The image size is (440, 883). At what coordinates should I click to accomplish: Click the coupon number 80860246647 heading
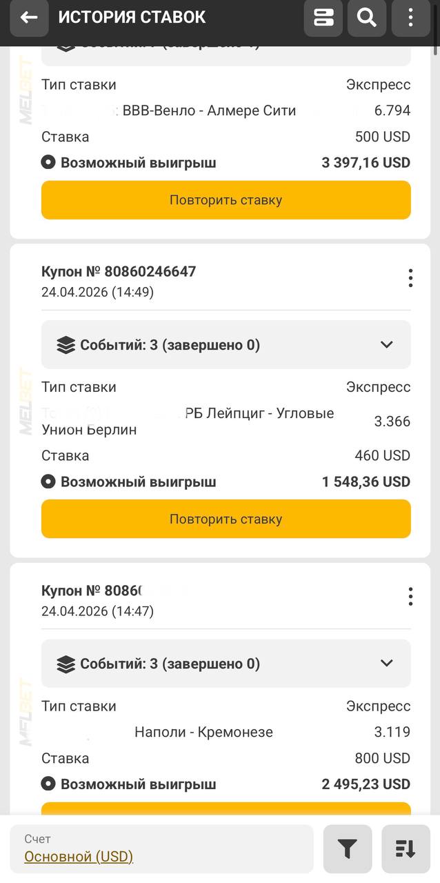pyautogui.click(x=119, y=272)
